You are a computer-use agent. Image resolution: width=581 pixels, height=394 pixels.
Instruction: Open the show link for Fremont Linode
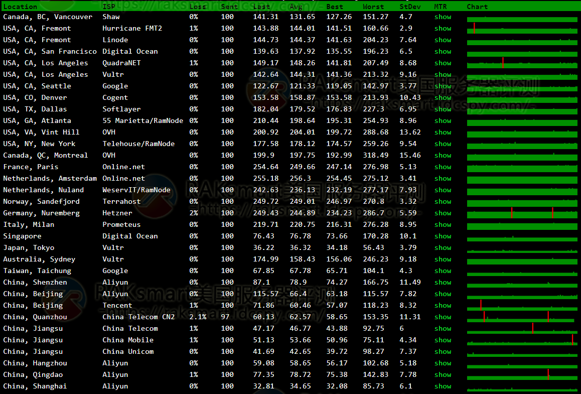[x=443, y=40]
